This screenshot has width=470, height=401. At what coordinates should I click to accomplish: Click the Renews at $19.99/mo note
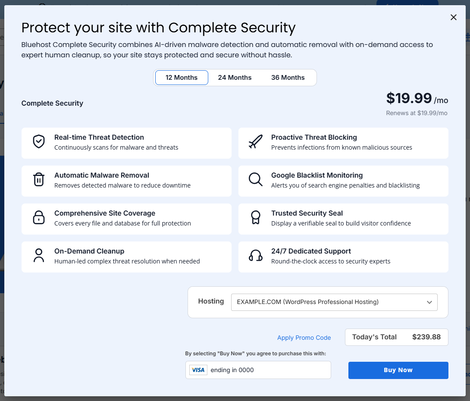pyautogui.click(x=417, y=113)
